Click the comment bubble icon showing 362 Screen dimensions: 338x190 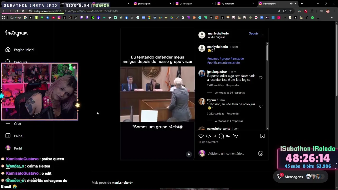tap(221, 136)
